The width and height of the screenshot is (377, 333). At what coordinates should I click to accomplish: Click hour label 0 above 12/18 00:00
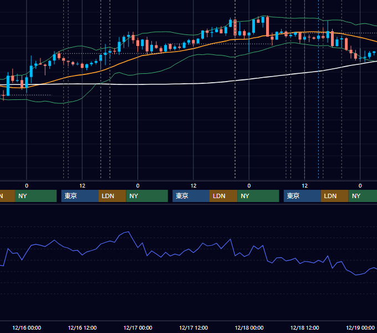coord(249,186)
